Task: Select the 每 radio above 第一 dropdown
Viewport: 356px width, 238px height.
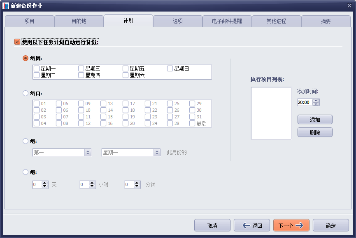Action: tap(26, 141)
